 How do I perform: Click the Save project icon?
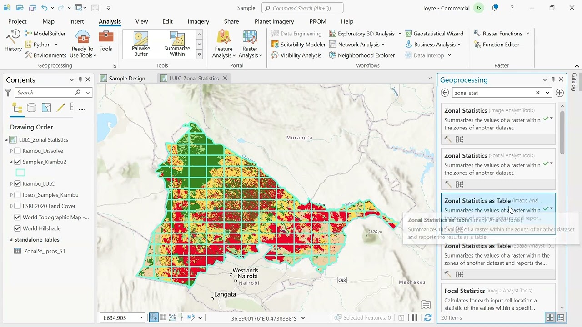pos(32,8)
